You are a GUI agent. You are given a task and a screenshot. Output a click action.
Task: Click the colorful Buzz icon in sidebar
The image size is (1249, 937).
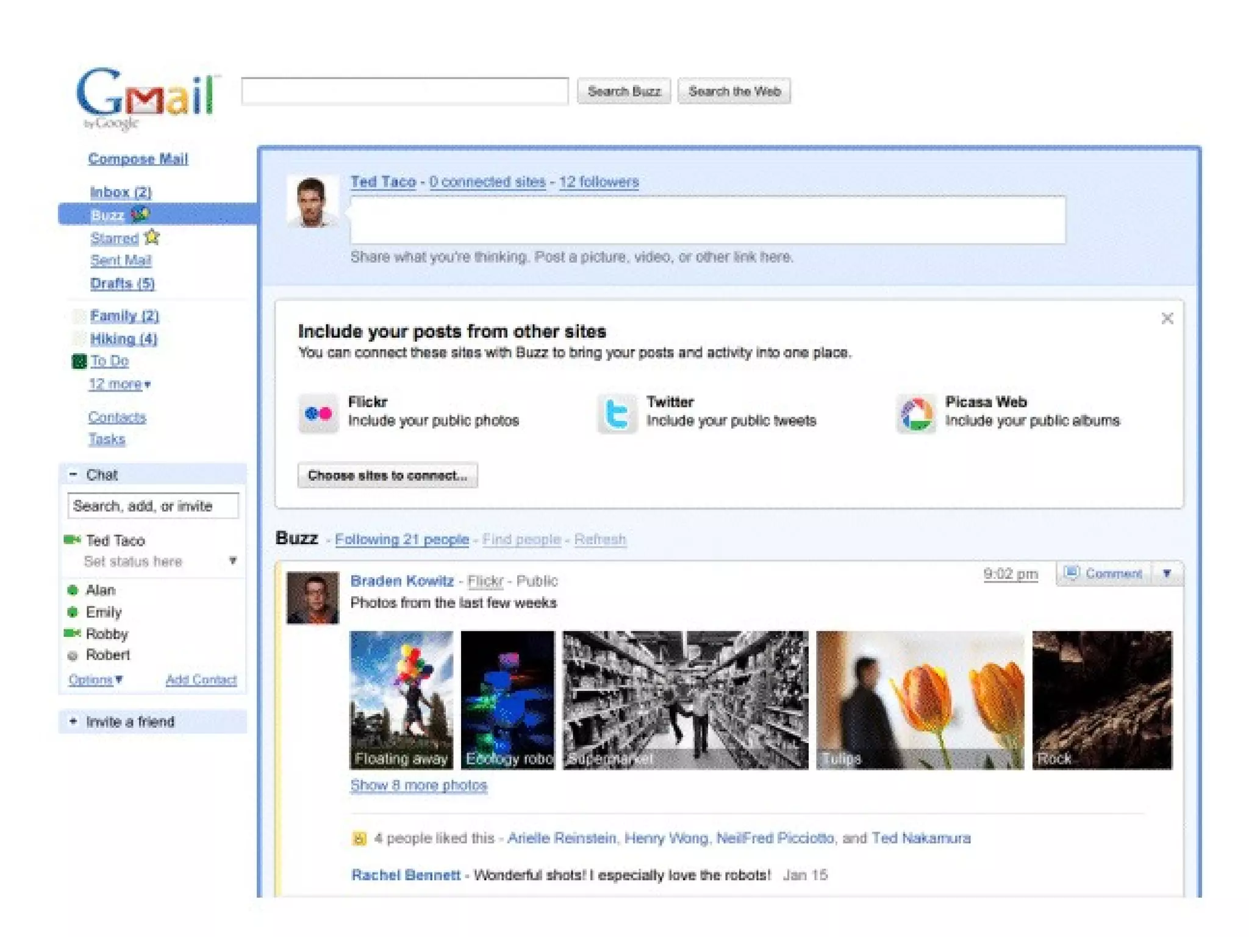point(140,214)
